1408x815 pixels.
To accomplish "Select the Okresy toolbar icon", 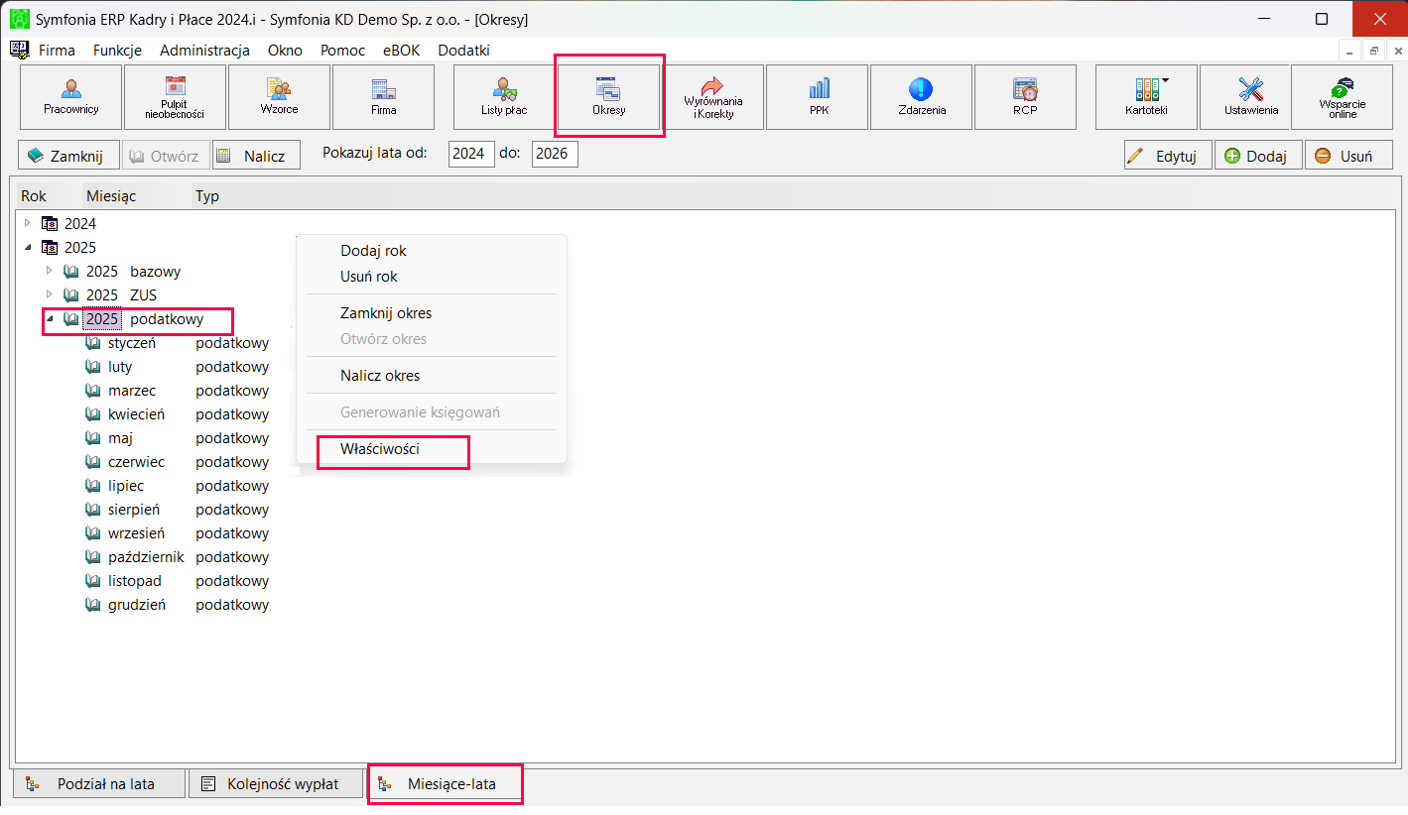I will click(x=608, y=97).
